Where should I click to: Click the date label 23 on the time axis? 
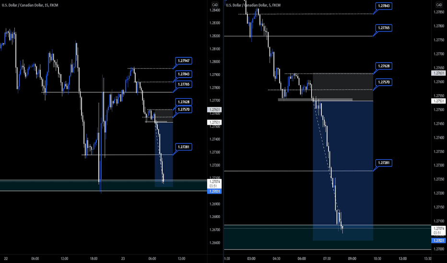click(123, 259)
